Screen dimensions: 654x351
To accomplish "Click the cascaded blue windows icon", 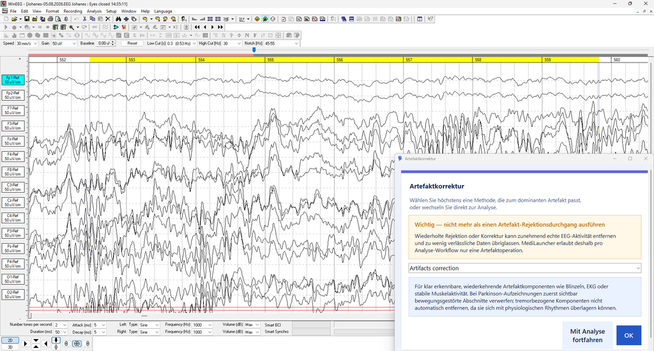I will (x=344, y=19).
